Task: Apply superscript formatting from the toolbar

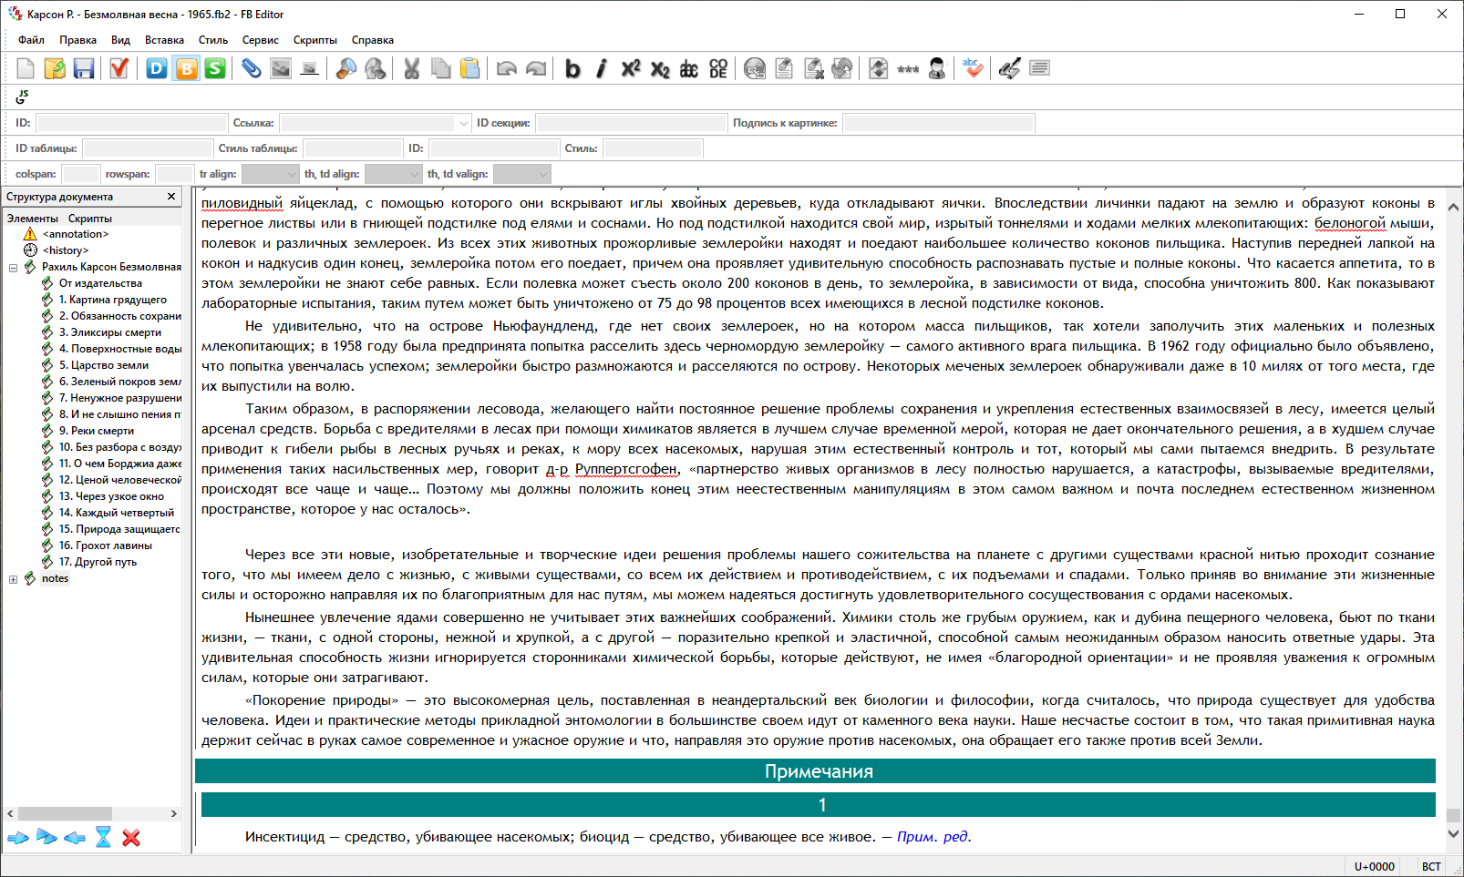Action: coord(631,68)
